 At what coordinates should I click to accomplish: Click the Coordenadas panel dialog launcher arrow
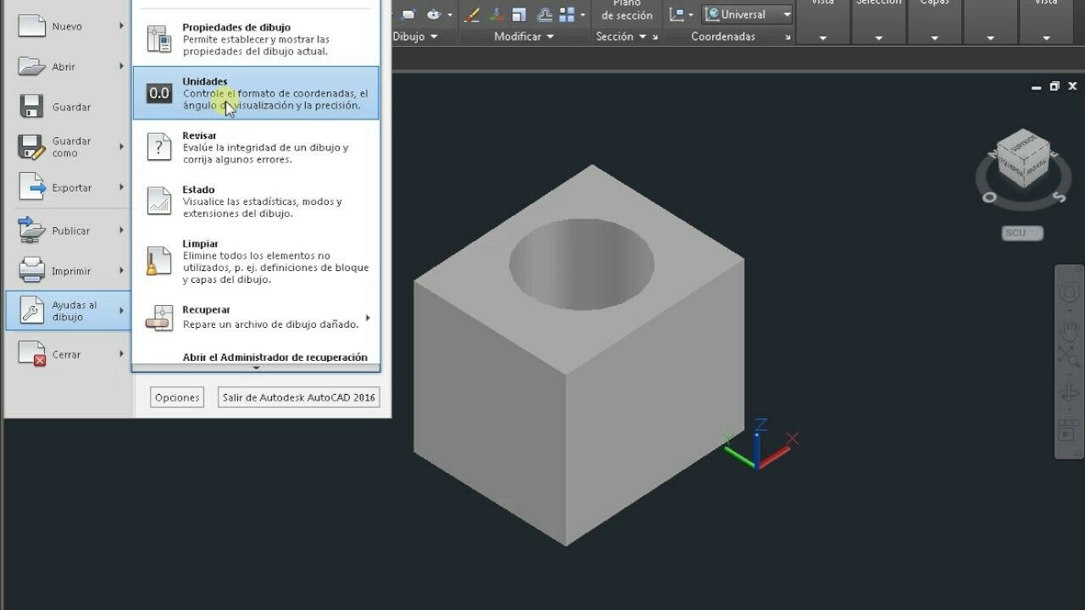[x=787, y=37]
